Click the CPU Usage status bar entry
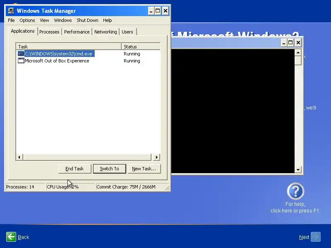The width and height of the screenshot is (331, 248). (x=70, y=187)
